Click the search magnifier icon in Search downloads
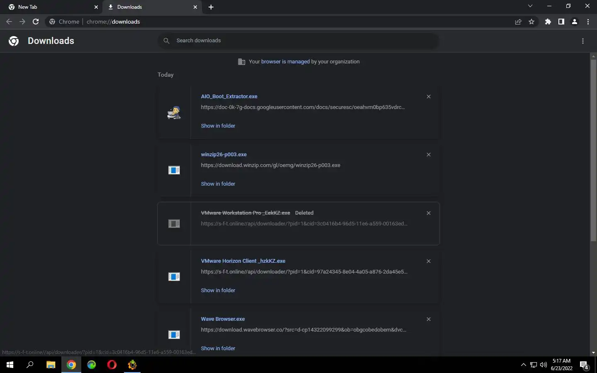The image size is (597, 373). [x=166, y=41]
